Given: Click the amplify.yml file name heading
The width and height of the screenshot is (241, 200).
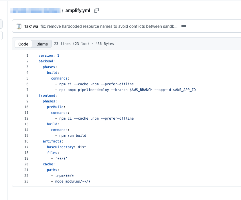Looking at the screenshot, I should click(78, 11).
